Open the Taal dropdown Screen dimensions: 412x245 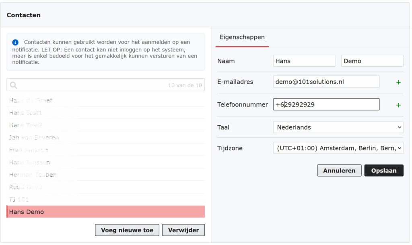(338, 127)
